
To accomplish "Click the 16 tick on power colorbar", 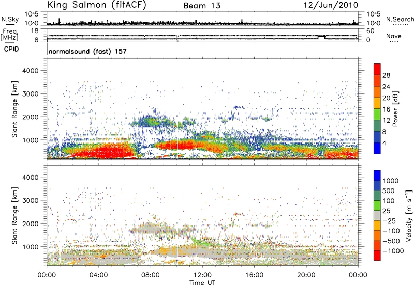I will point(386,109).
